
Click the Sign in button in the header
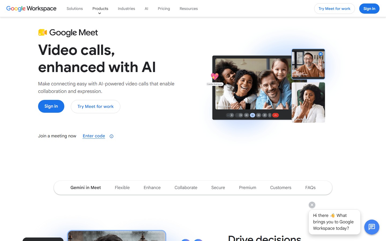pos(369,9)
